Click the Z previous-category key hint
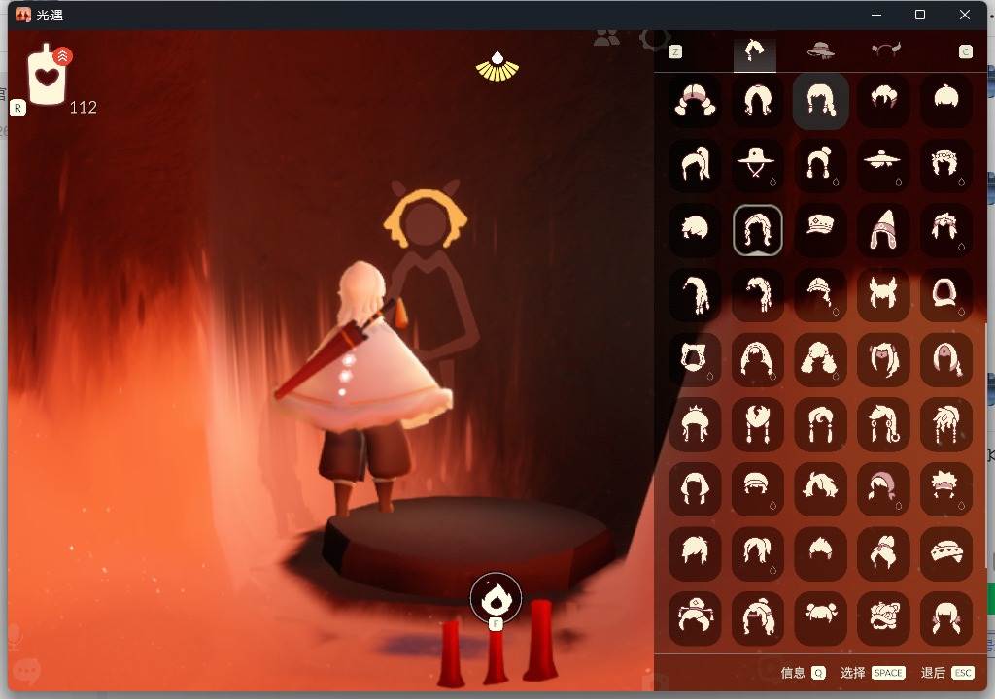 [x=675, y=52]
